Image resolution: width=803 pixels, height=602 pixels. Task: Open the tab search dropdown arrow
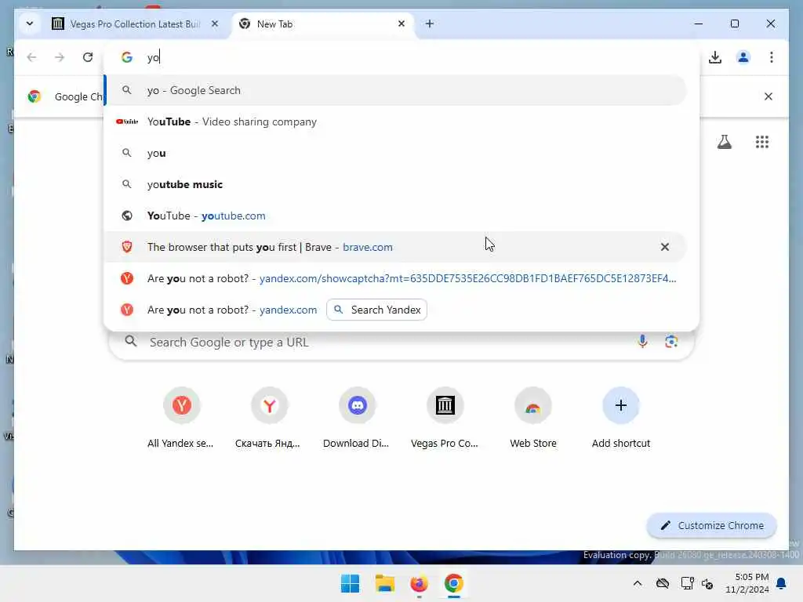pos(30,24)
